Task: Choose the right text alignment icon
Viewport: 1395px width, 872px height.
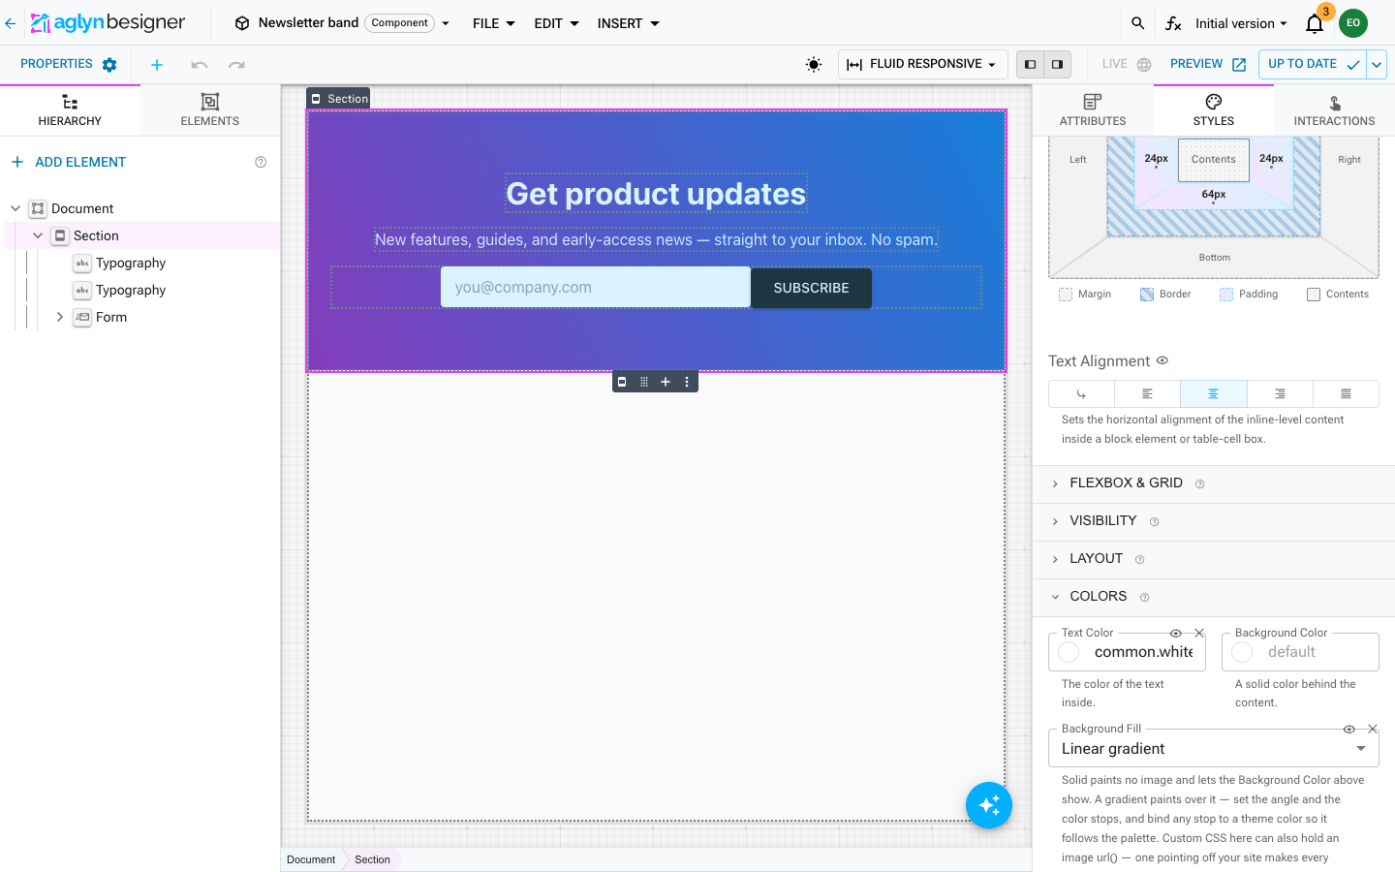Action: click(1280, 393)
